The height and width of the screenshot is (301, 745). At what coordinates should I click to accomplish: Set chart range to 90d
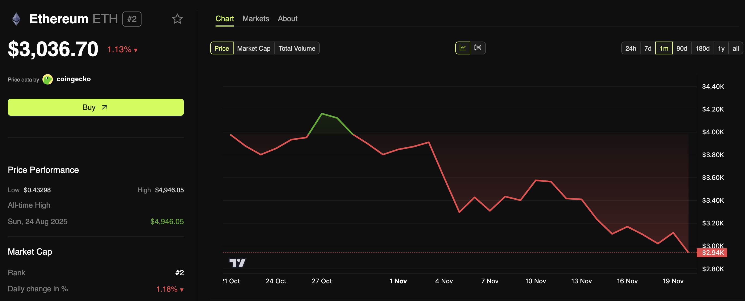(x=681, y=48)
